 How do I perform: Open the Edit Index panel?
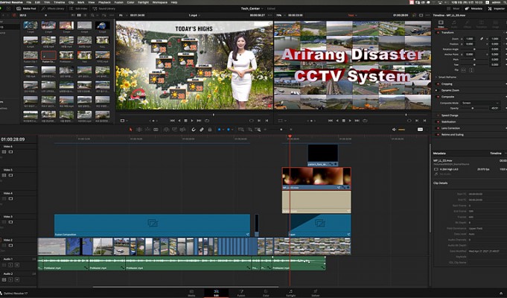point(79,8)
